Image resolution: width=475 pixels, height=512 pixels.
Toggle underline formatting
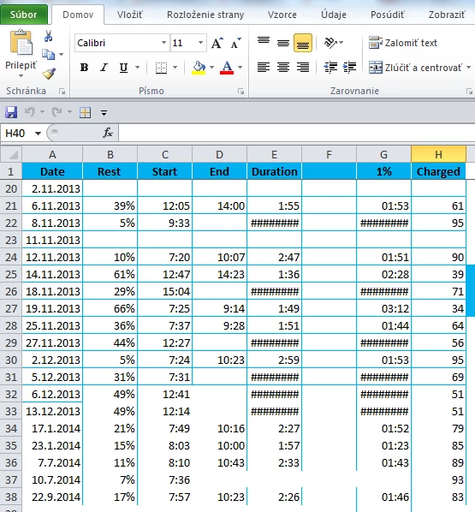[123, 68]
